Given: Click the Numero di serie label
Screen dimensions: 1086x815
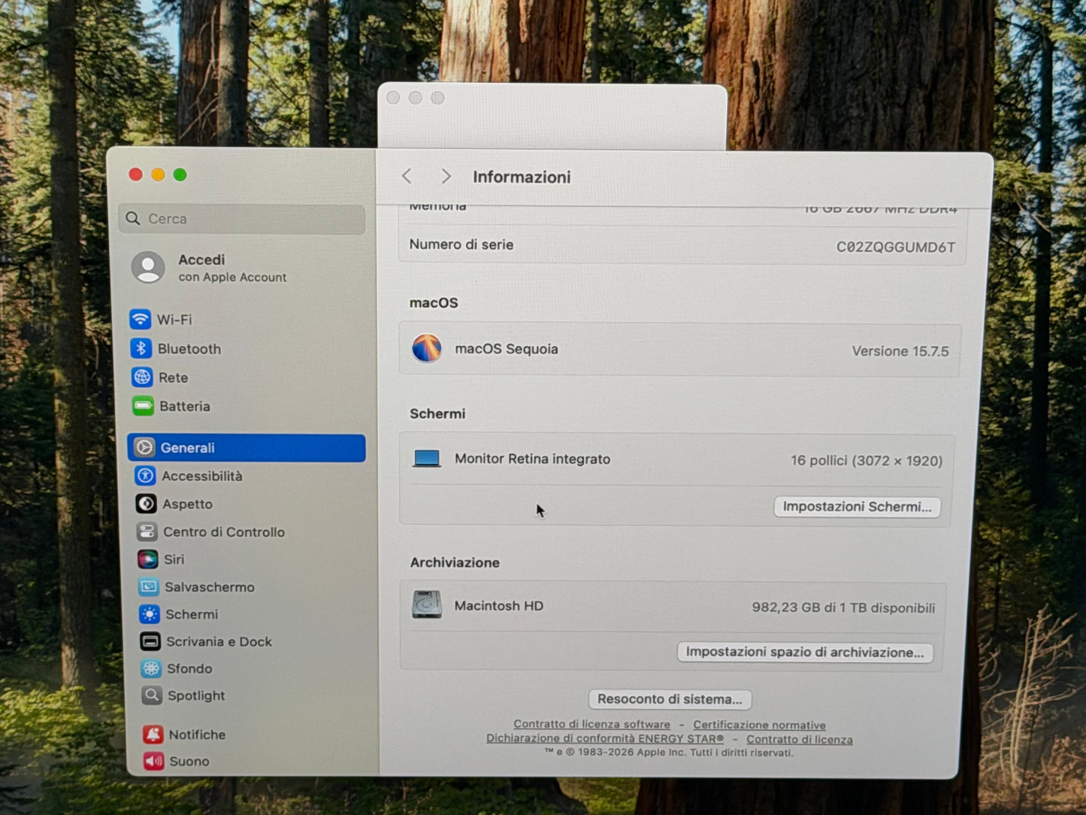Looking at the screenshot, I should click(461, 244).
